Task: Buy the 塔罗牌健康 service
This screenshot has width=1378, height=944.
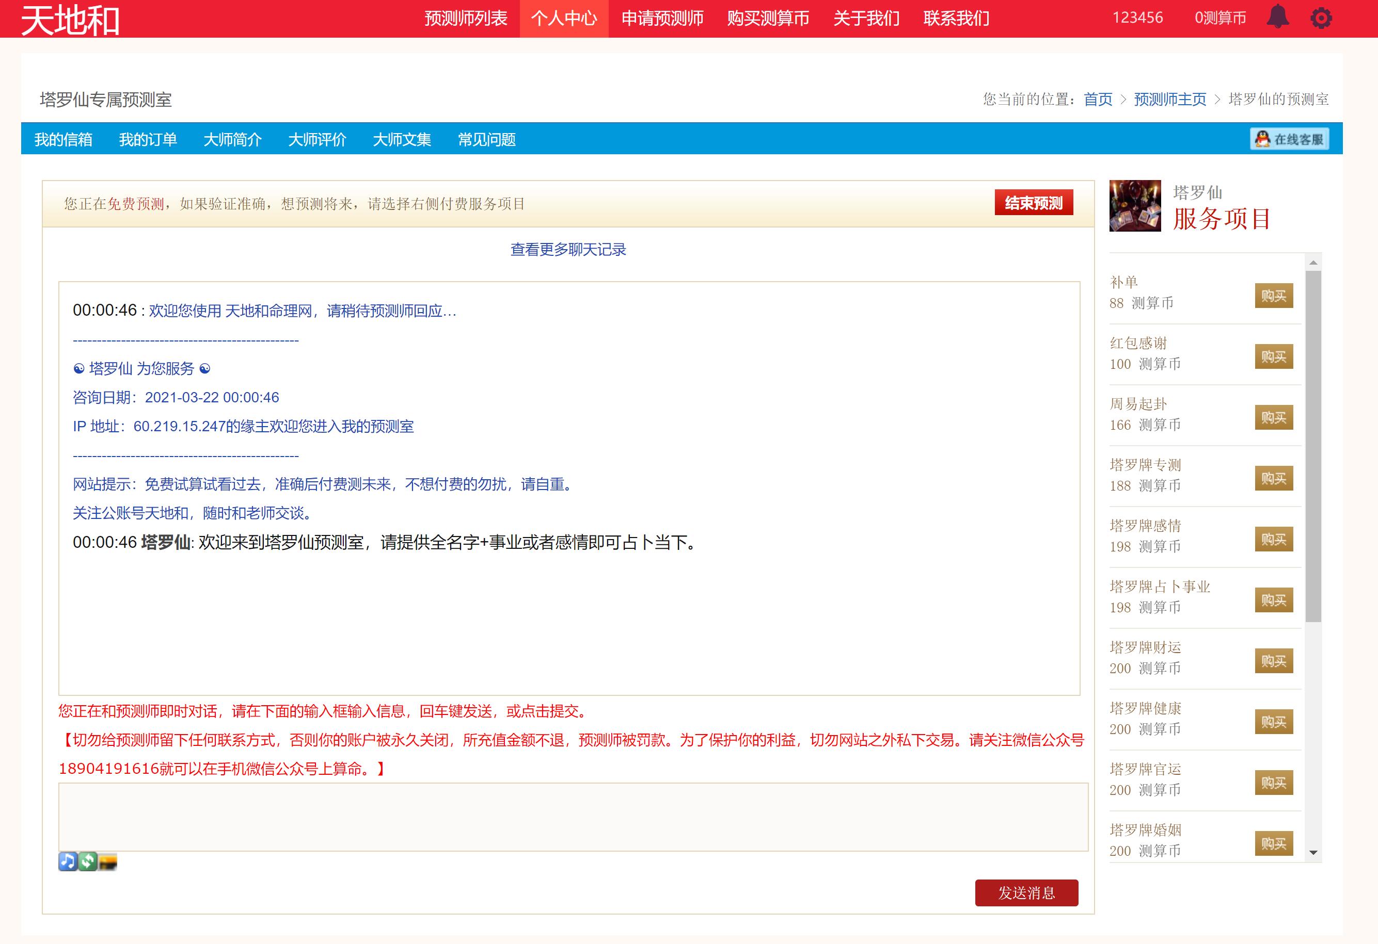Action: tap(1274, 722)
